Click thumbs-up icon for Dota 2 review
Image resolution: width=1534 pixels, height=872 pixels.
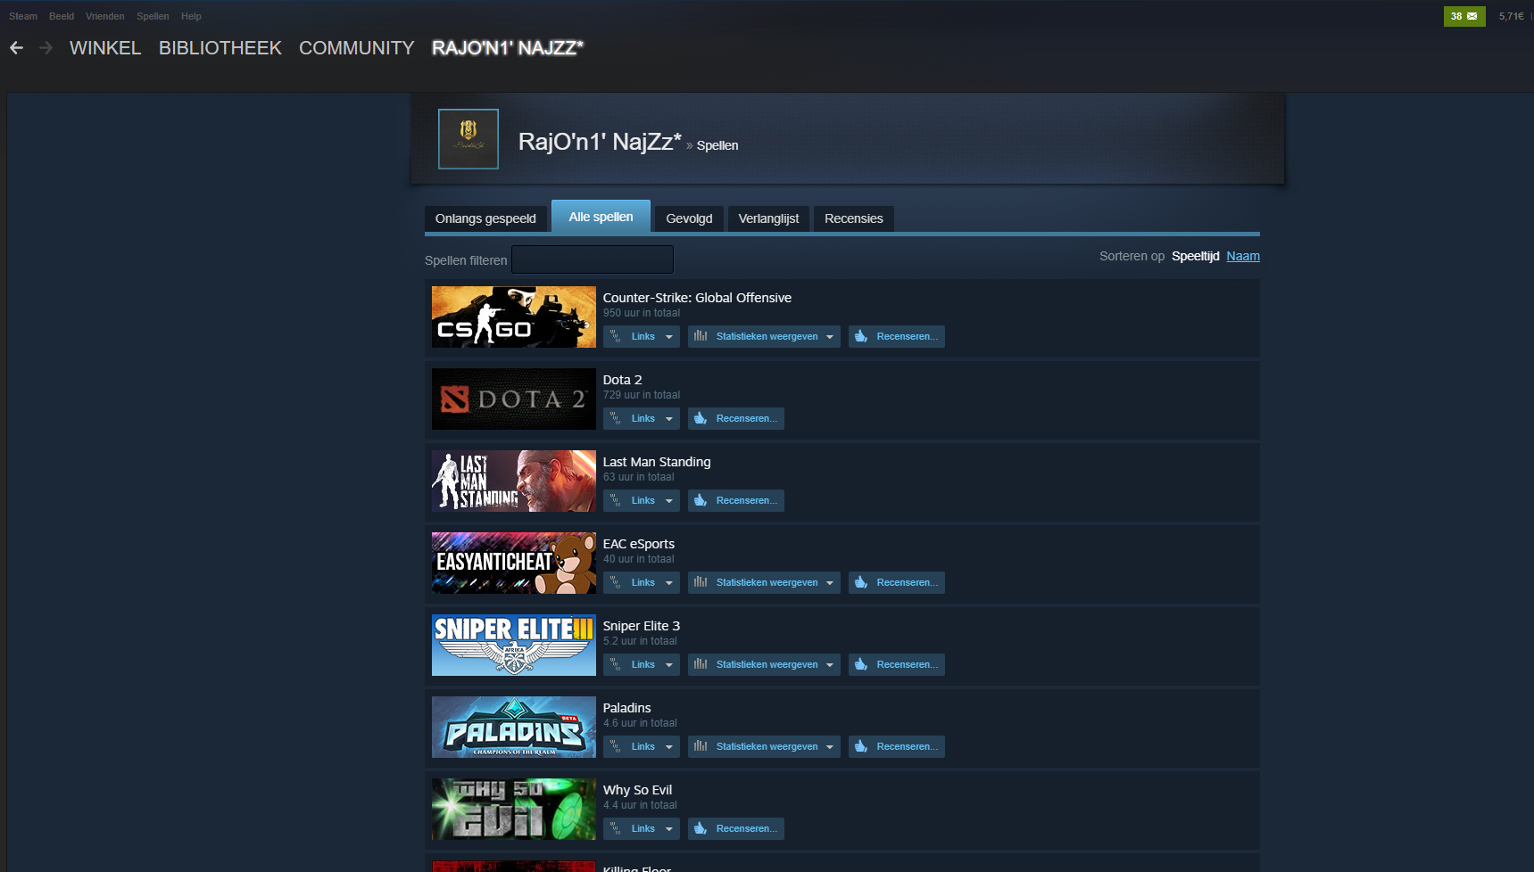tap(701, 418)
